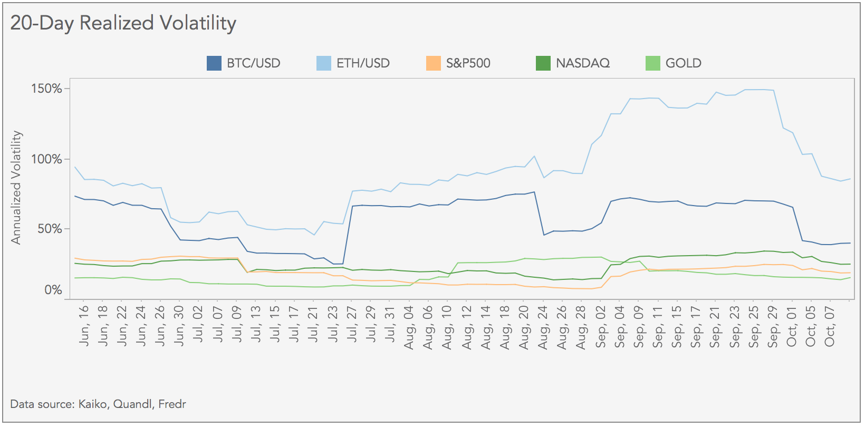Screen dimensions: 865x428
Task: Click the NASDAQ legend text
Action: 582,63
